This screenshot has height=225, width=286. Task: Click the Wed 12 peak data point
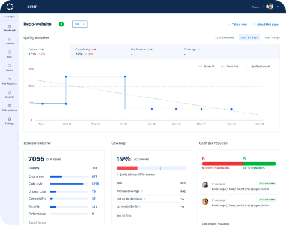[x=66, y=77]
